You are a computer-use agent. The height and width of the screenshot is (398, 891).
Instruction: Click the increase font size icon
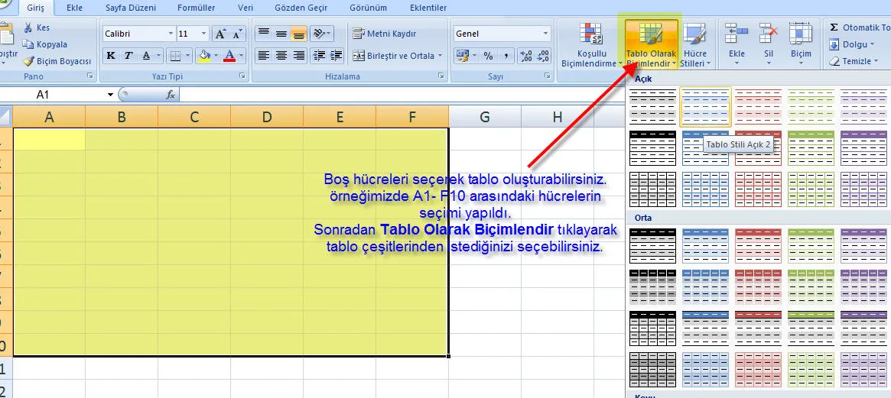(220, 34)
